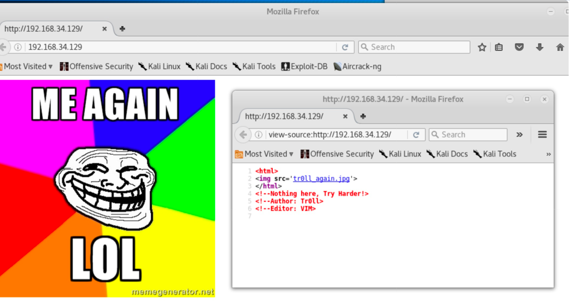This screenshot has height=302, width=570.
Task: Click the back arrow in main Firefox window
Action: [3, 47]
